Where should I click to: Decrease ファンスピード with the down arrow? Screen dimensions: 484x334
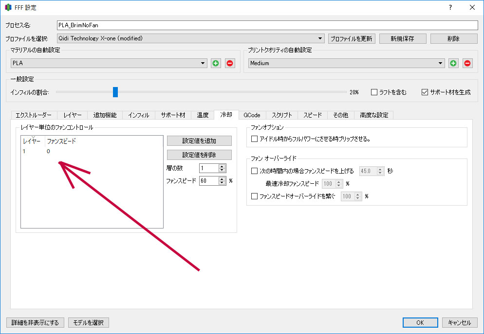tap(222, 183)
